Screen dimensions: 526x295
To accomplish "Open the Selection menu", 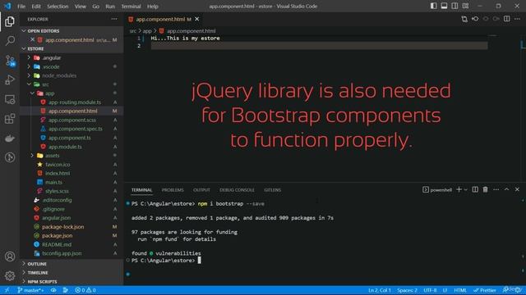I will pyautogui.click(x=58, y=6).
